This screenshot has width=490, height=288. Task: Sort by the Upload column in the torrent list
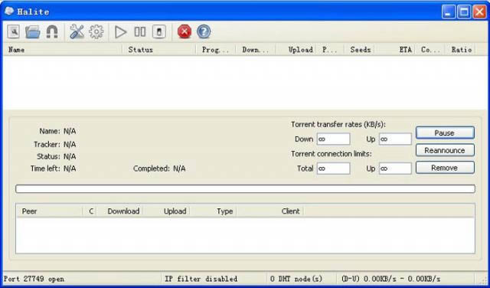click(296, 50)
